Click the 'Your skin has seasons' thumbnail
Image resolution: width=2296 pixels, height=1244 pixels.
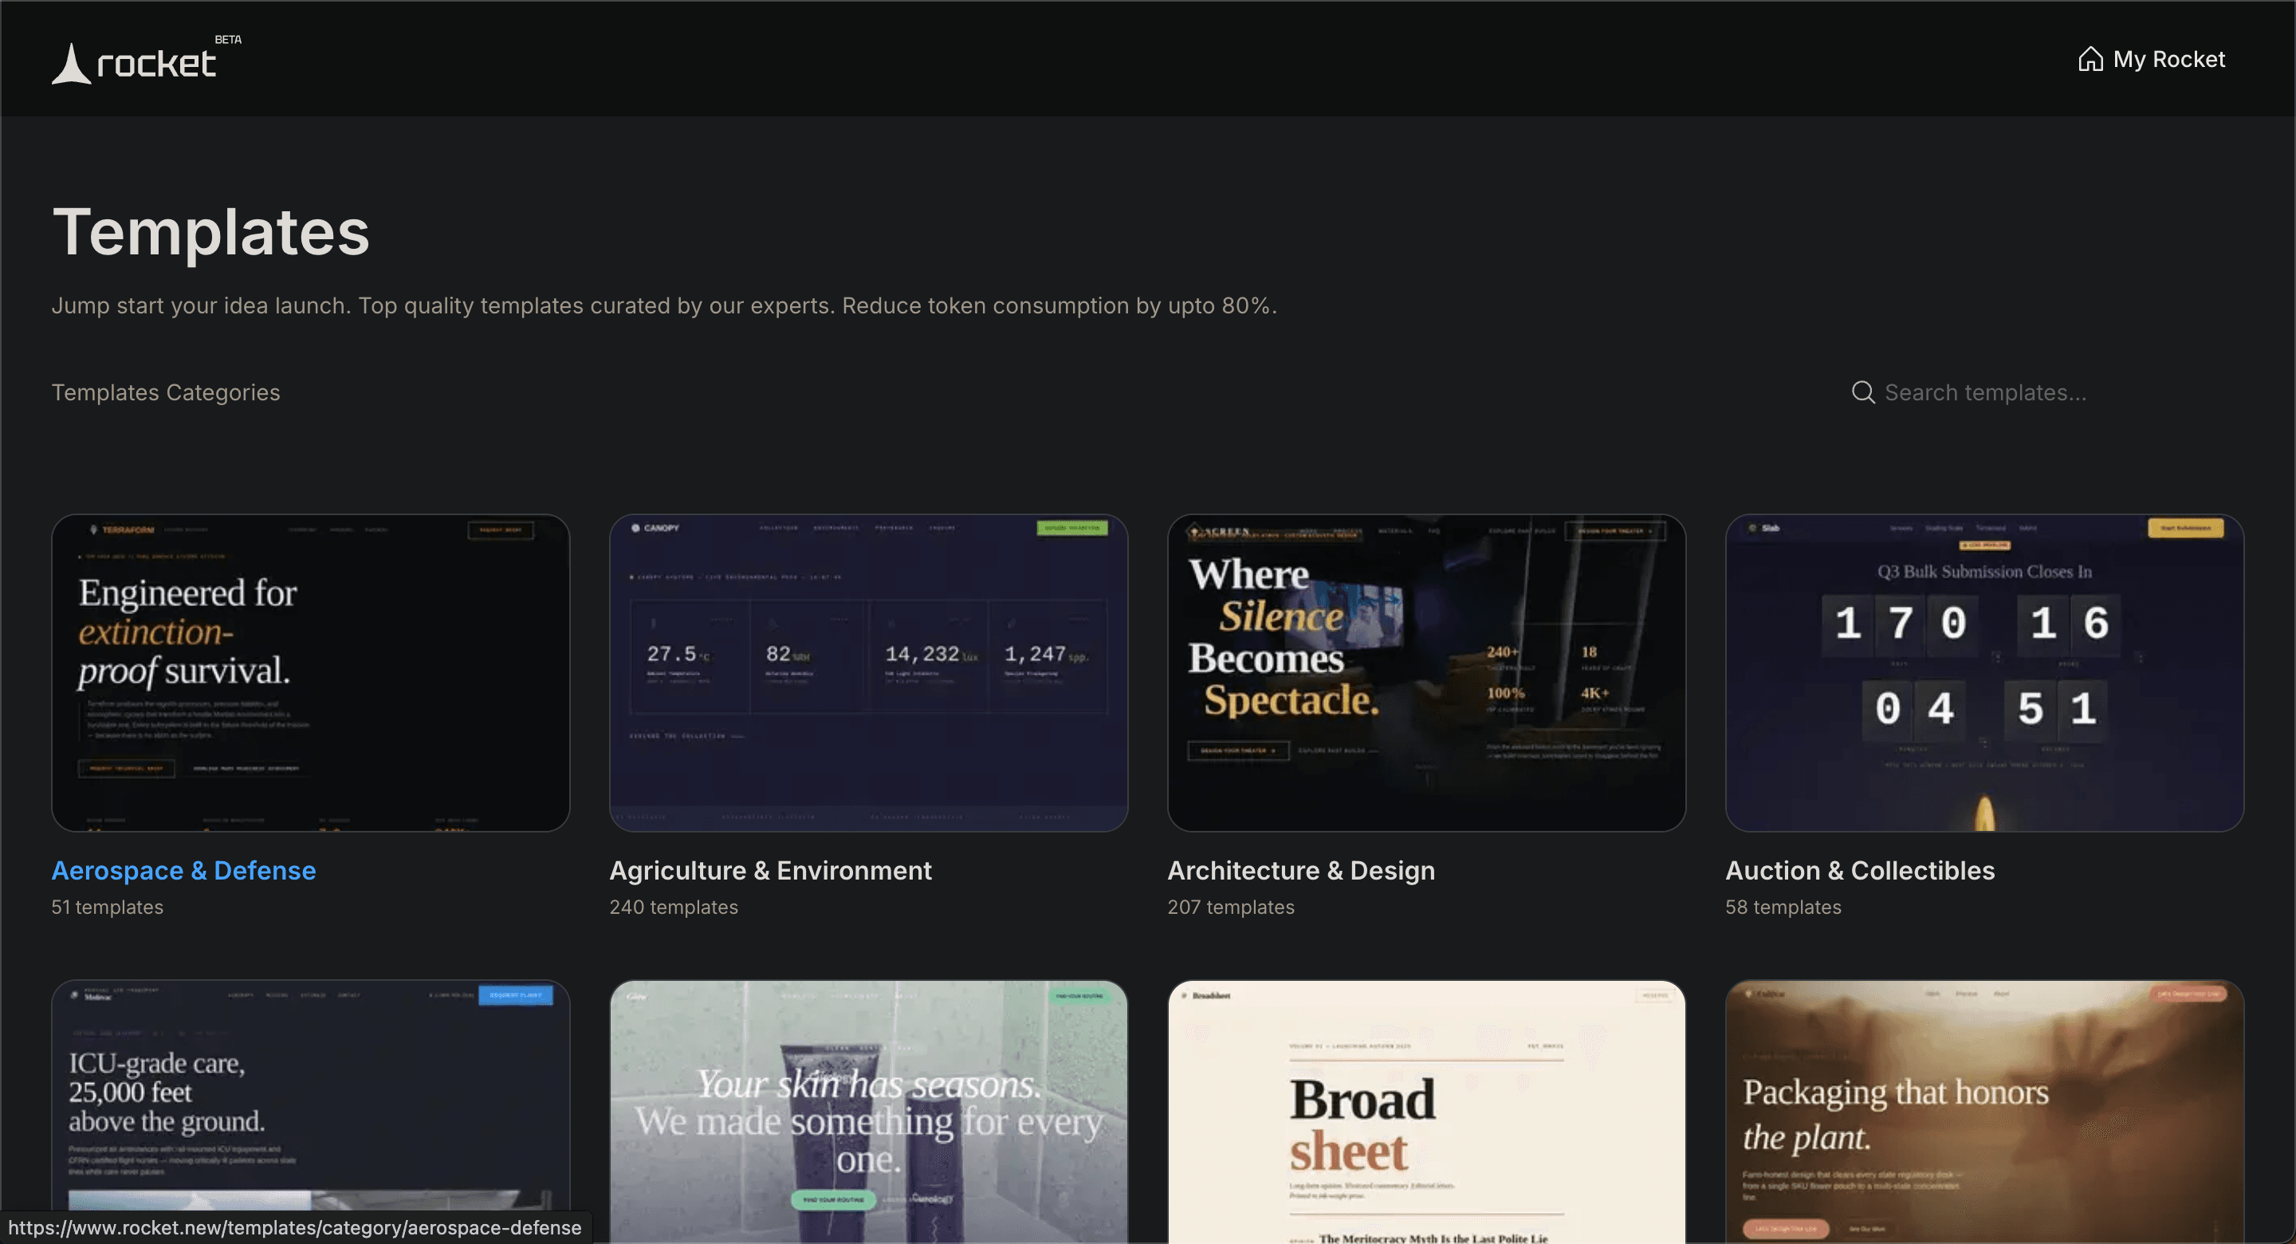click(868, 1110)
